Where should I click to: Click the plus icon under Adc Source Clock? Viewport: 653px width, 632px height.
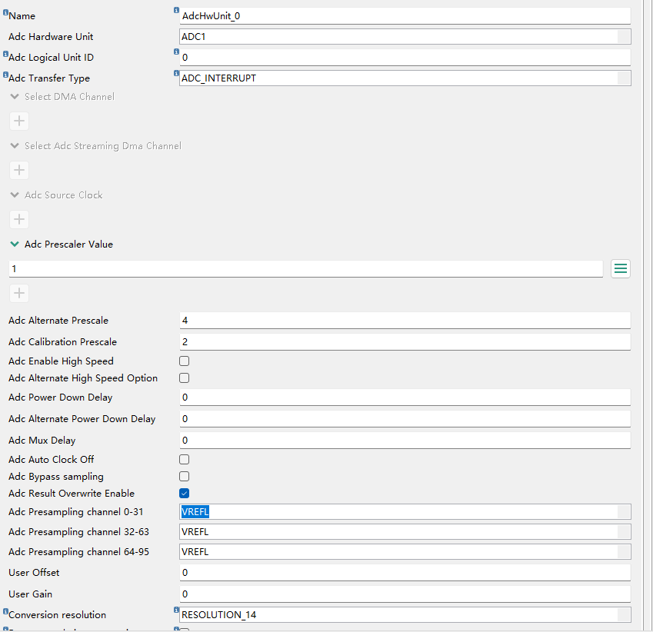pos(19,219)
